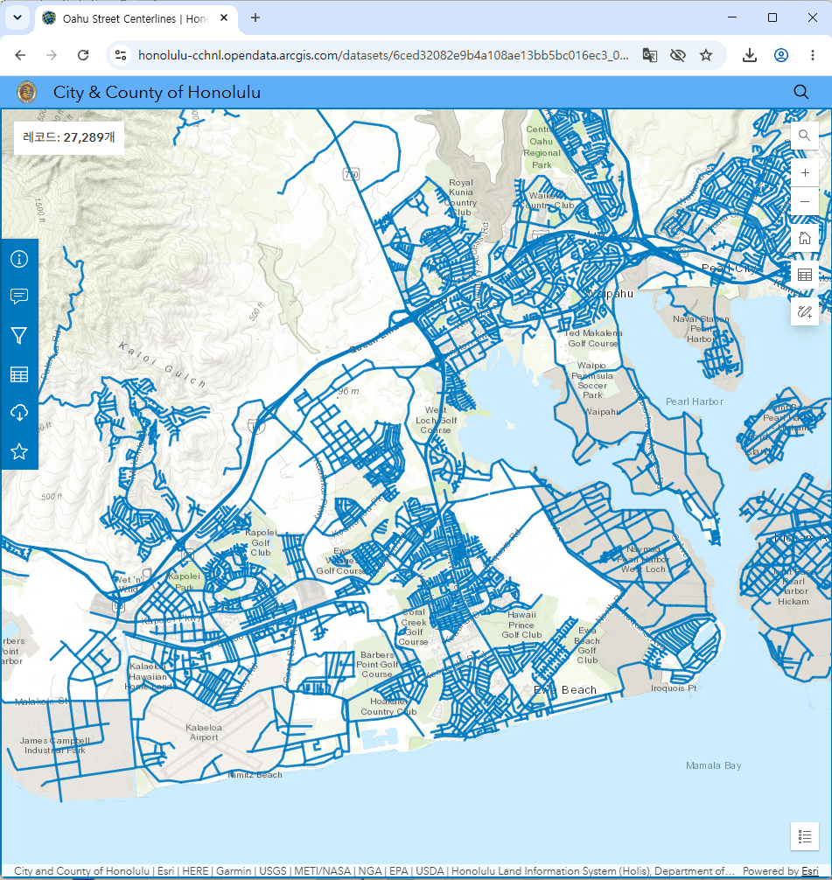Click James Campbell Industrial Park label
The height and width of the screenshot is (880, 832).
pyautogui.click(x=55, y=745)
